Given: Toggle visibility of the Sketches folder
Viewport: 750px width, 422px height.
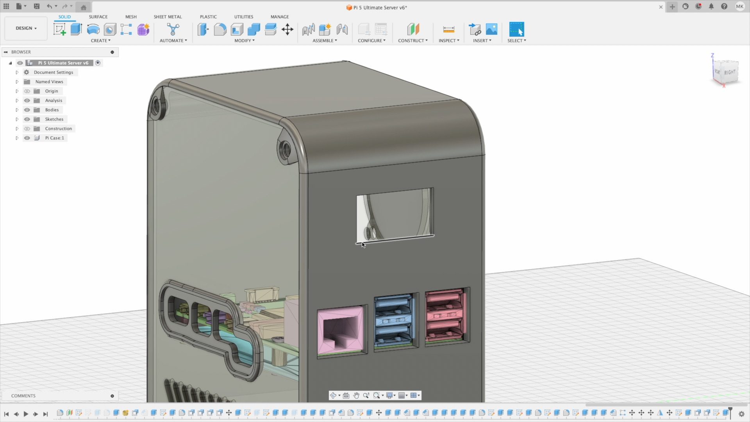Looking at the screenshot, I should pyautogui.click(x=27, y=119).
